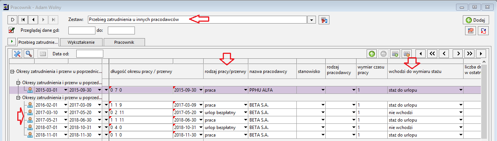Collapse the top Okresy zatrudnienia header node
497x141 pixels.
[x=12, y=71]
